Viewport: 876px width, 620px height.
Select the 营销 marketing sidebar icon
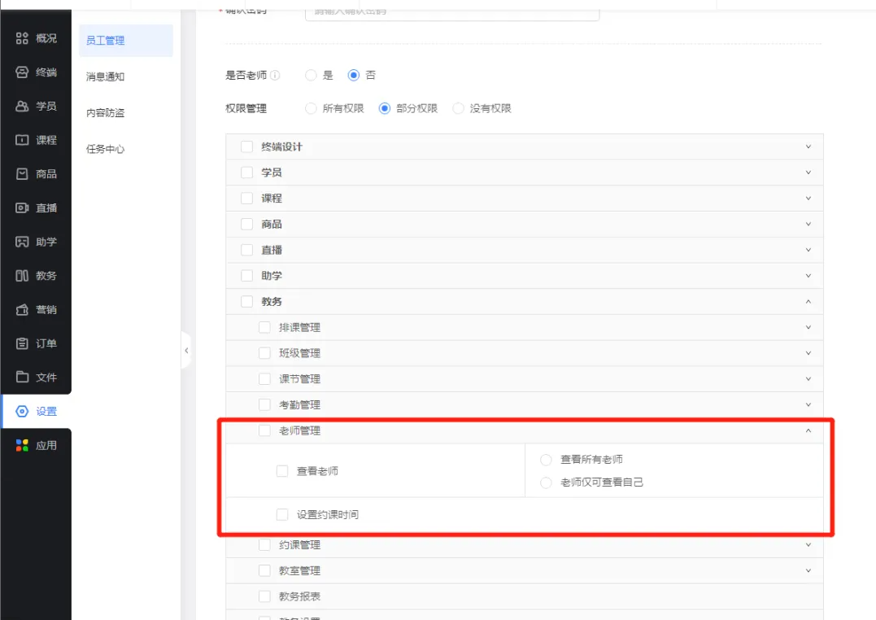22,310
